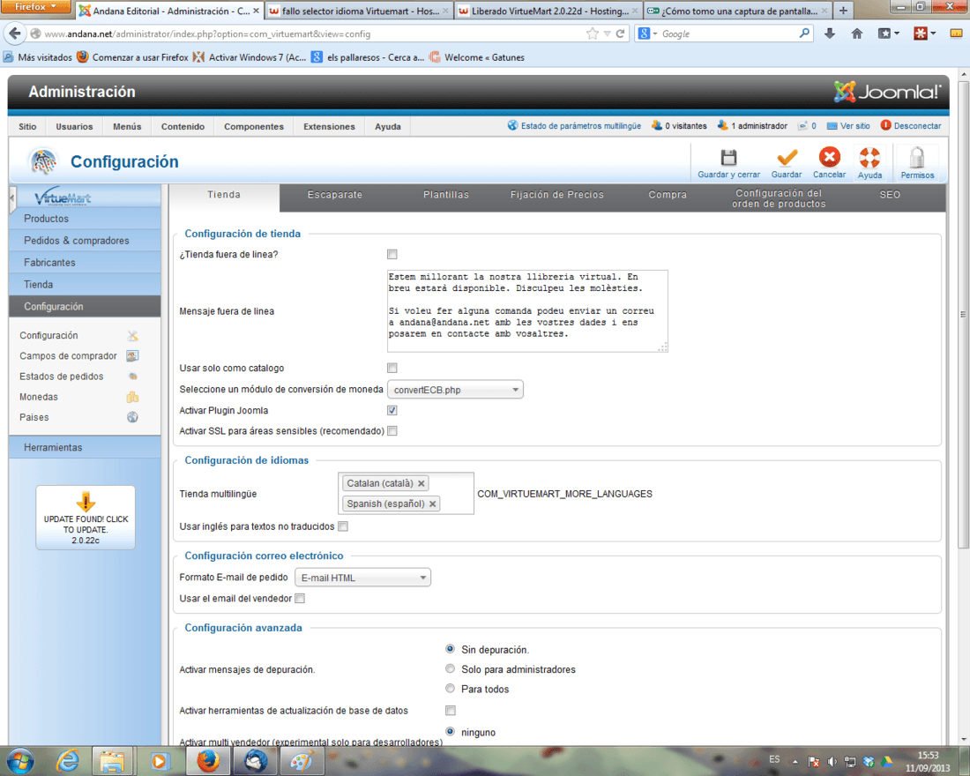This screenshot has height=776, width=970.
Task: Click in Mensaje fuera de linea textarea
Action: click(527, 311)
